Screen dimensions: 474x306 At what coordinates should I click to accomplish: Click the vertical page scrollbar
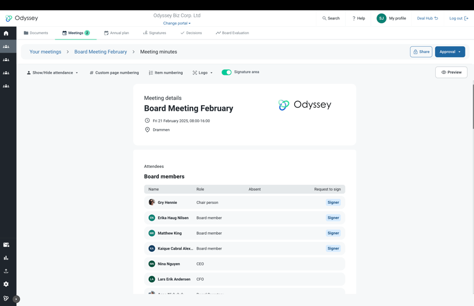[473, 107]
